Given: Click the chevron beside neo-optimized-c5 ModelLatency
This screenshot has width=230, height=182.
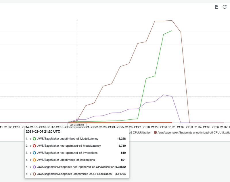Looking at the screenshot, I should pyautogui.click(x=30, y=146).
